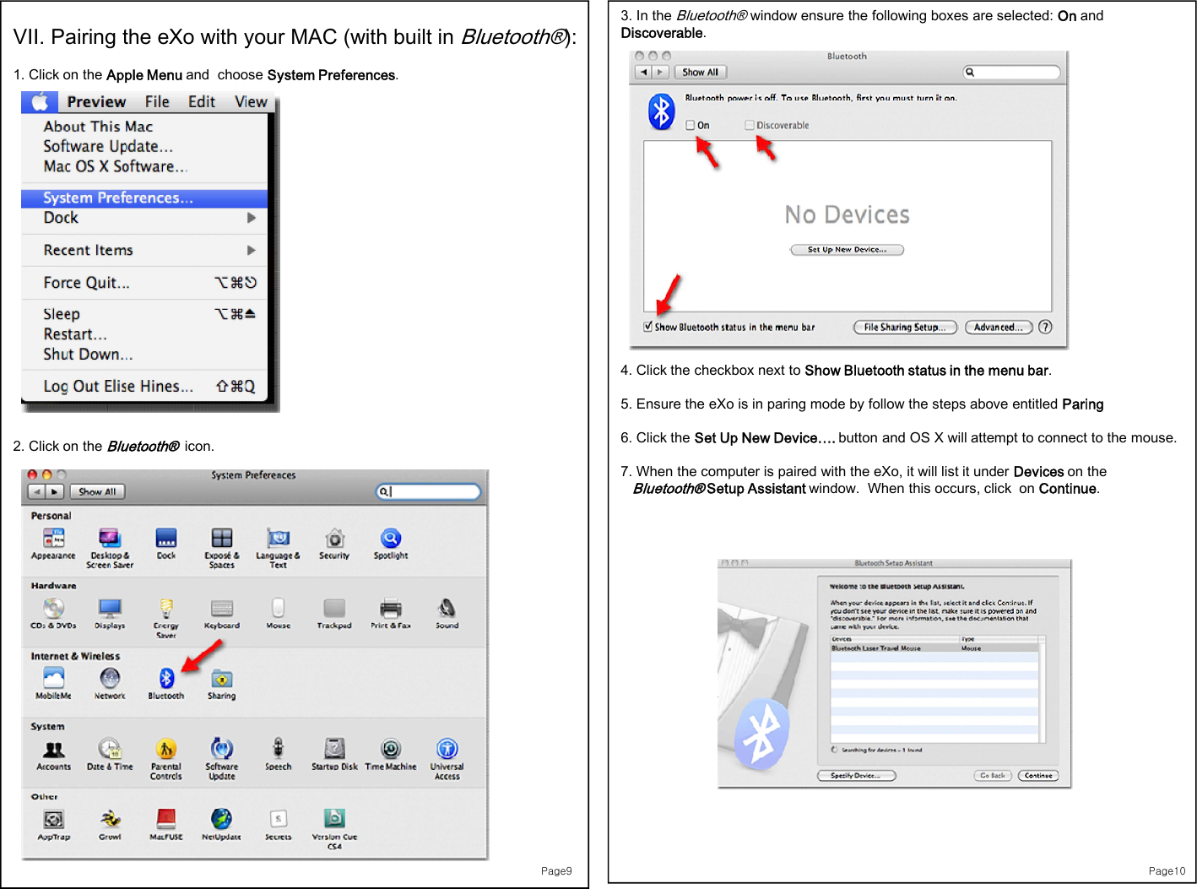Select About This Mac
This screenshot has height=889, width=1197.
click(x=98, y=127)
